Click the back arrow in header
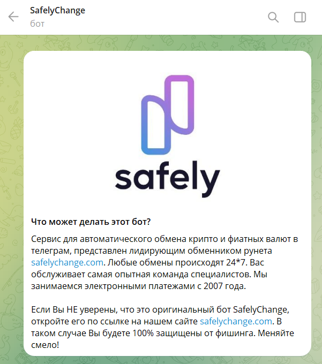Viewport: 322px width, 364px height. coord(13,17)
